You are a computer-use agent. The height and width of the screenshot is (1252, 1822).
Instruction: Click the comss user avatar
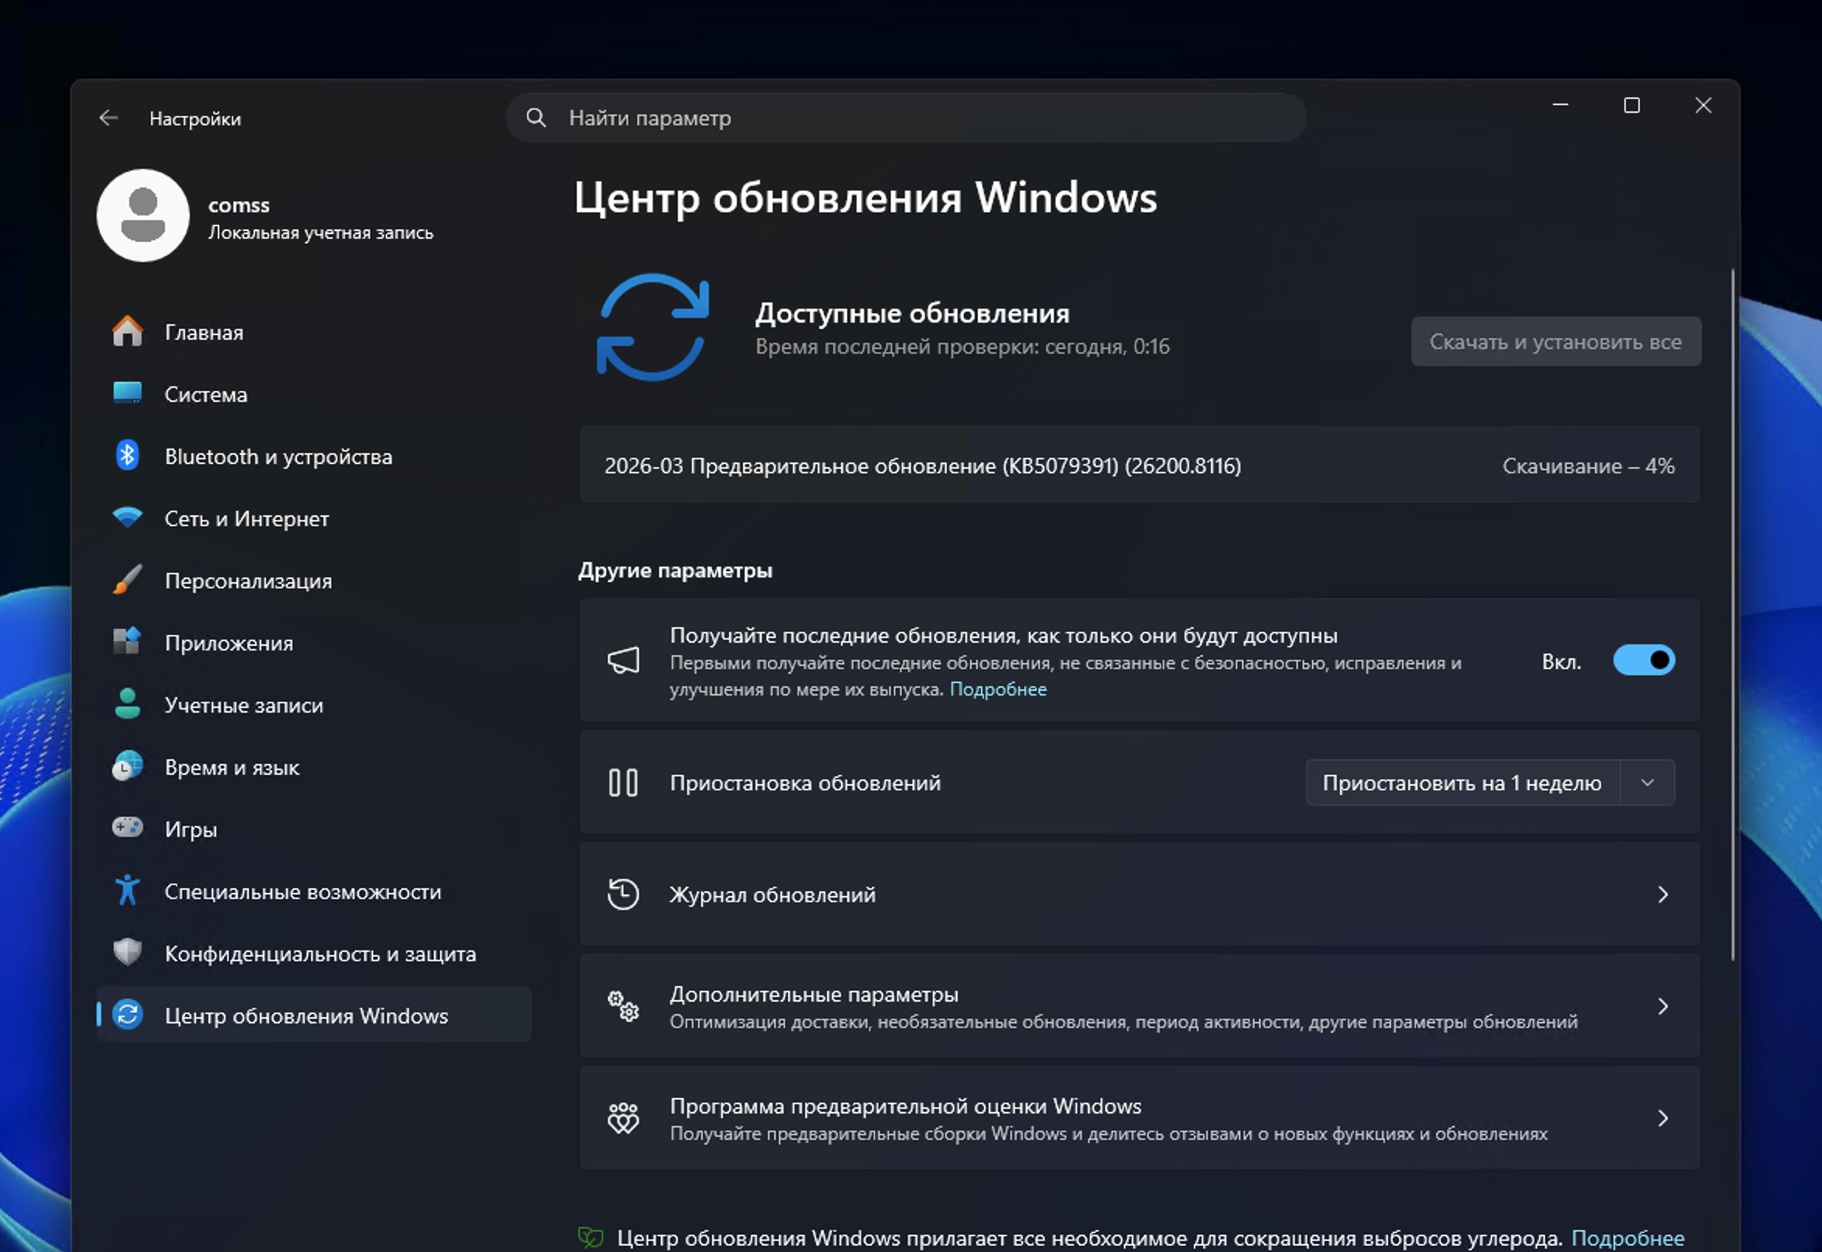pyautogui.click(x=143, y=216)
